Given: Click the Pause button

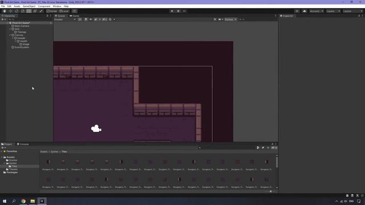Looking at the screenshot, I should [178, 11].
